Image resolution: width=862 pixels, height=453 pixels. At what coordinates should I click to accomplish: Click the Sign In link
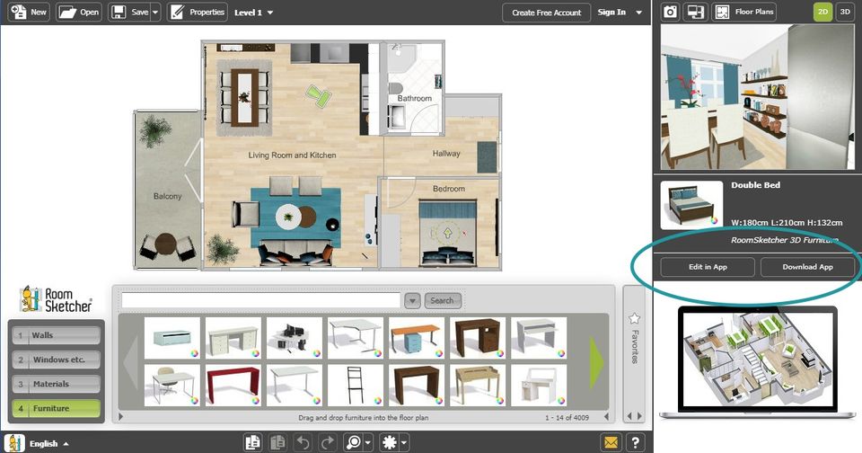click(x=611, y=12)
